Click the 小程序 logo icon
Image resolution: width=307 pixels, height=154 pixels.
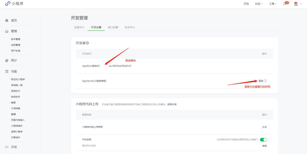click(x=8, y=4)
